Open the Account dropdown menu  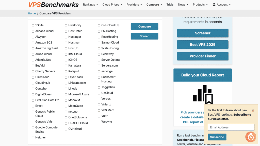[x=222, y=5]
